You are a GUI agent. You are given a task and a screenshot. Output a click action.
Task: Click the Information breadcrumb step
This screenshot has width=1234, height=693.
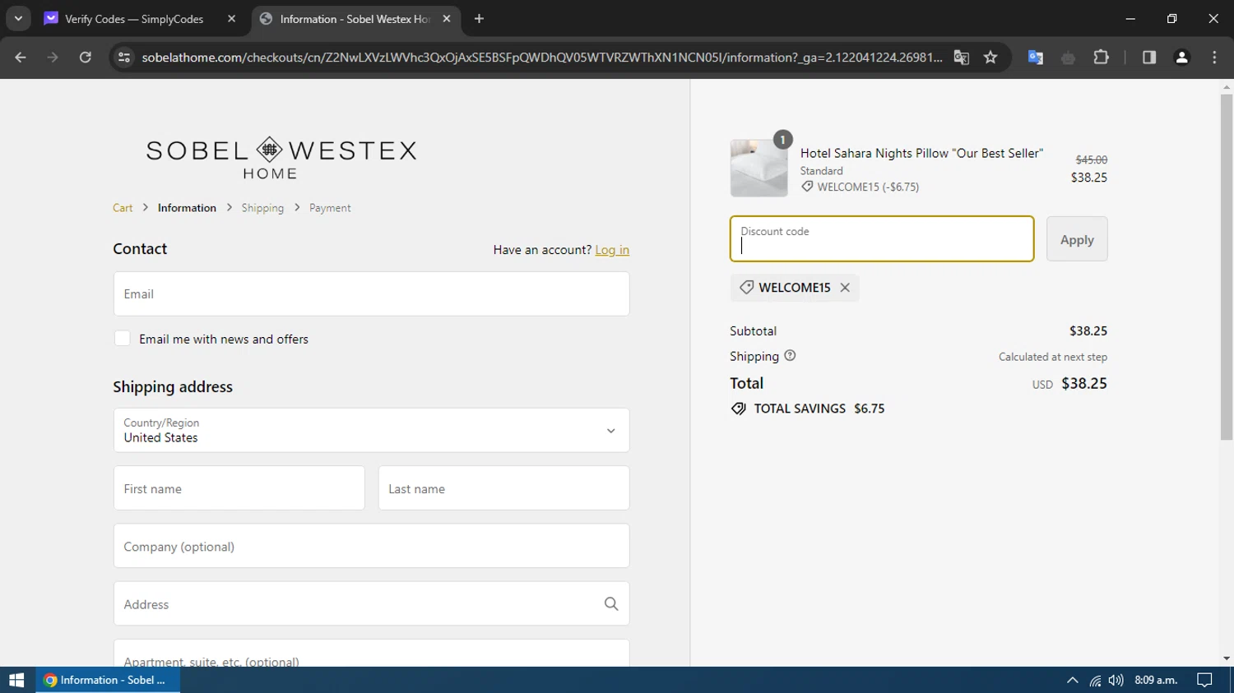187,208
